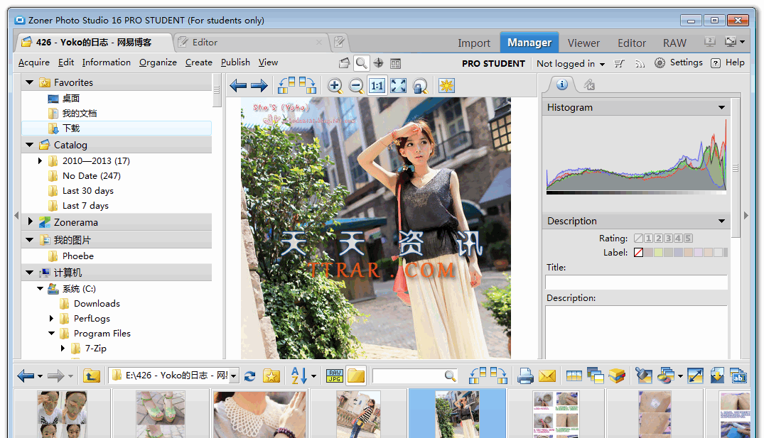
Task: Clear the color label with red slash
Action: [639, 252]
